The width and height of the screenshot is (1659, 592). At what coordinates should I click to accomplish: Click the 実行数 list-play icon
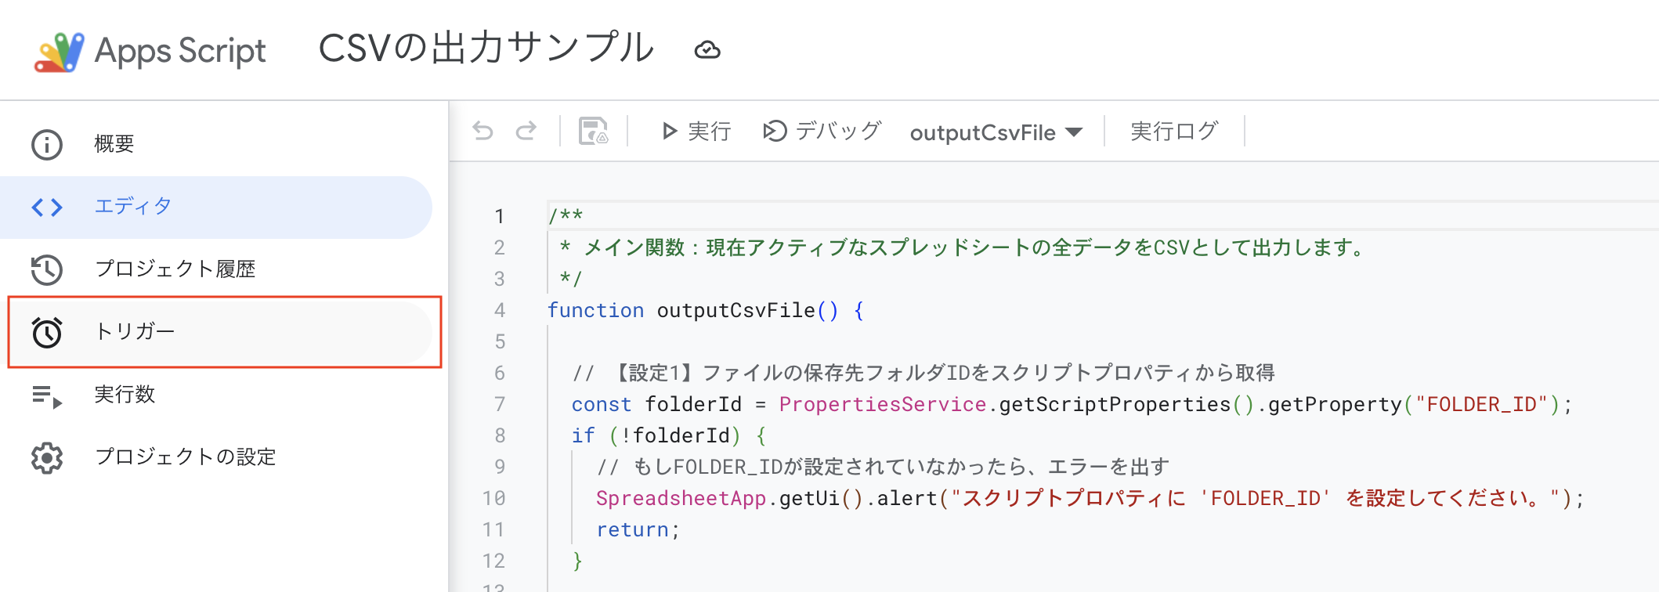(x=47, y=395)
